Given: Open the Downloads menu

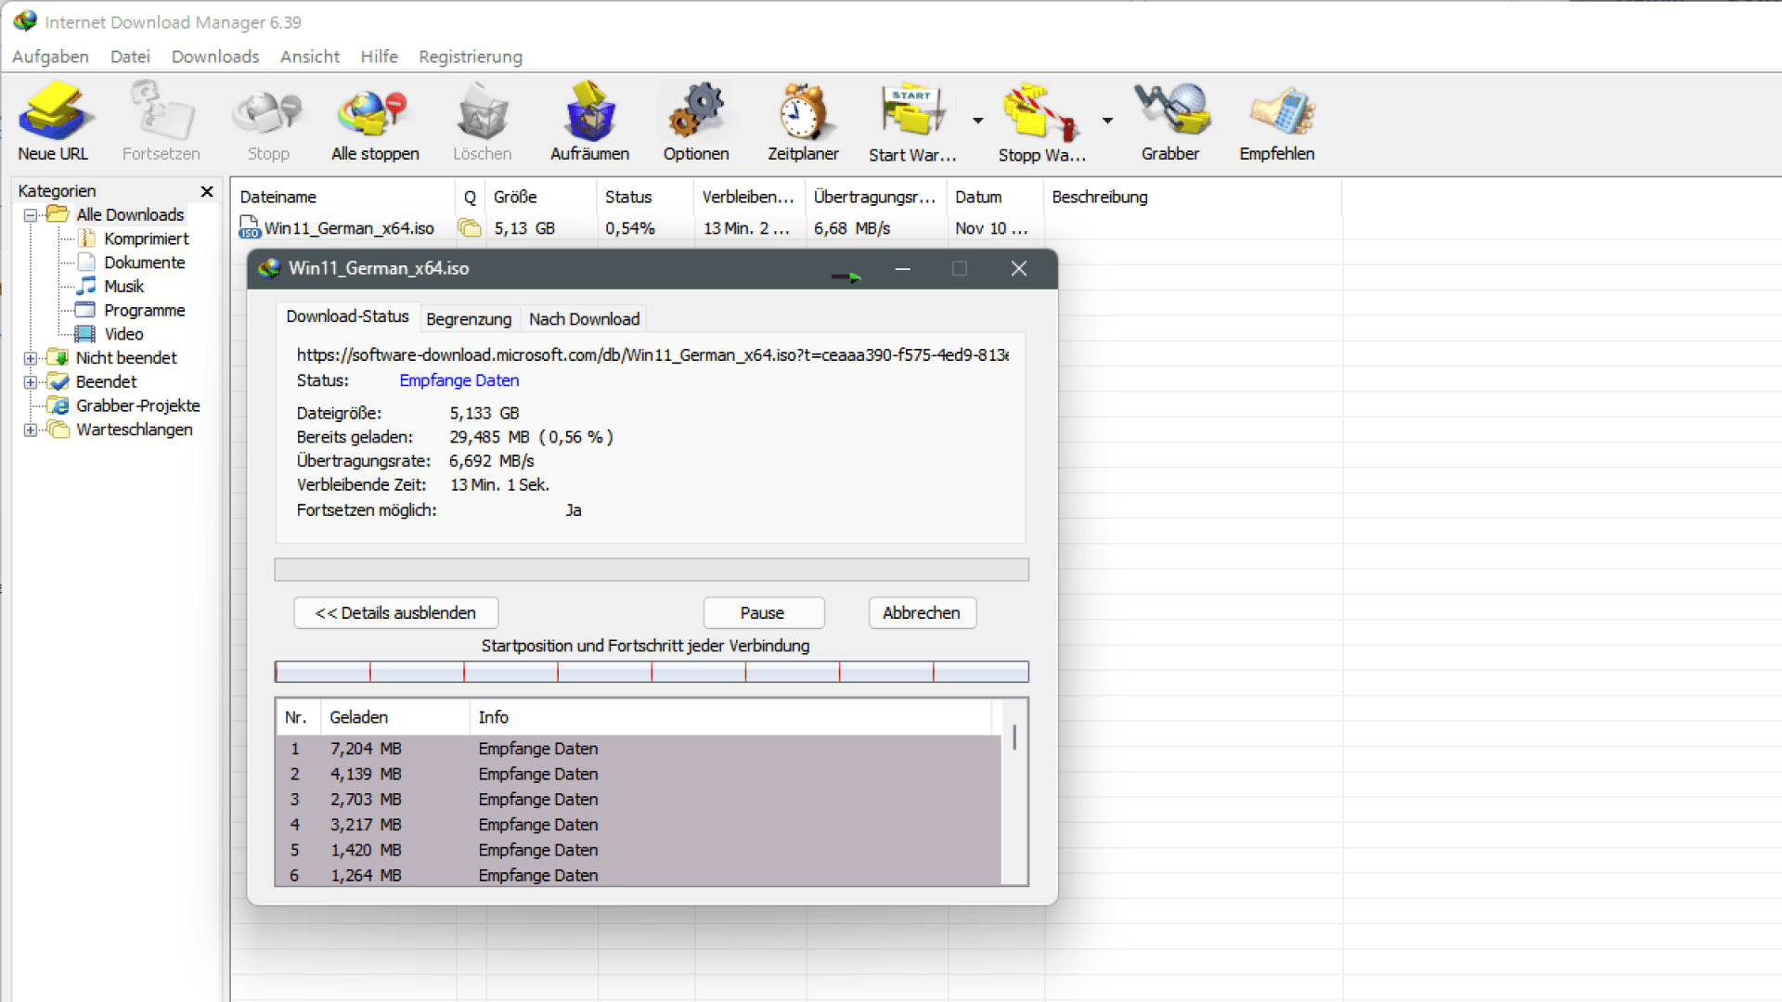Looking at the screenshot, I should [x=215, y=57].
